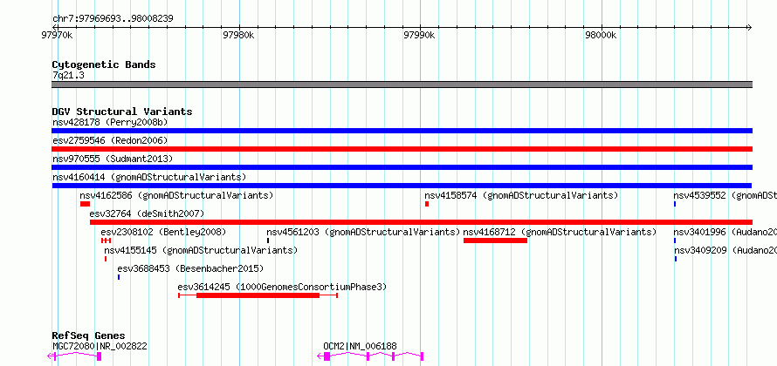This screenshot has width=777, height=366.
Task: Click the "OCM2|NM_006188" gene label
Action: point(361,346)
